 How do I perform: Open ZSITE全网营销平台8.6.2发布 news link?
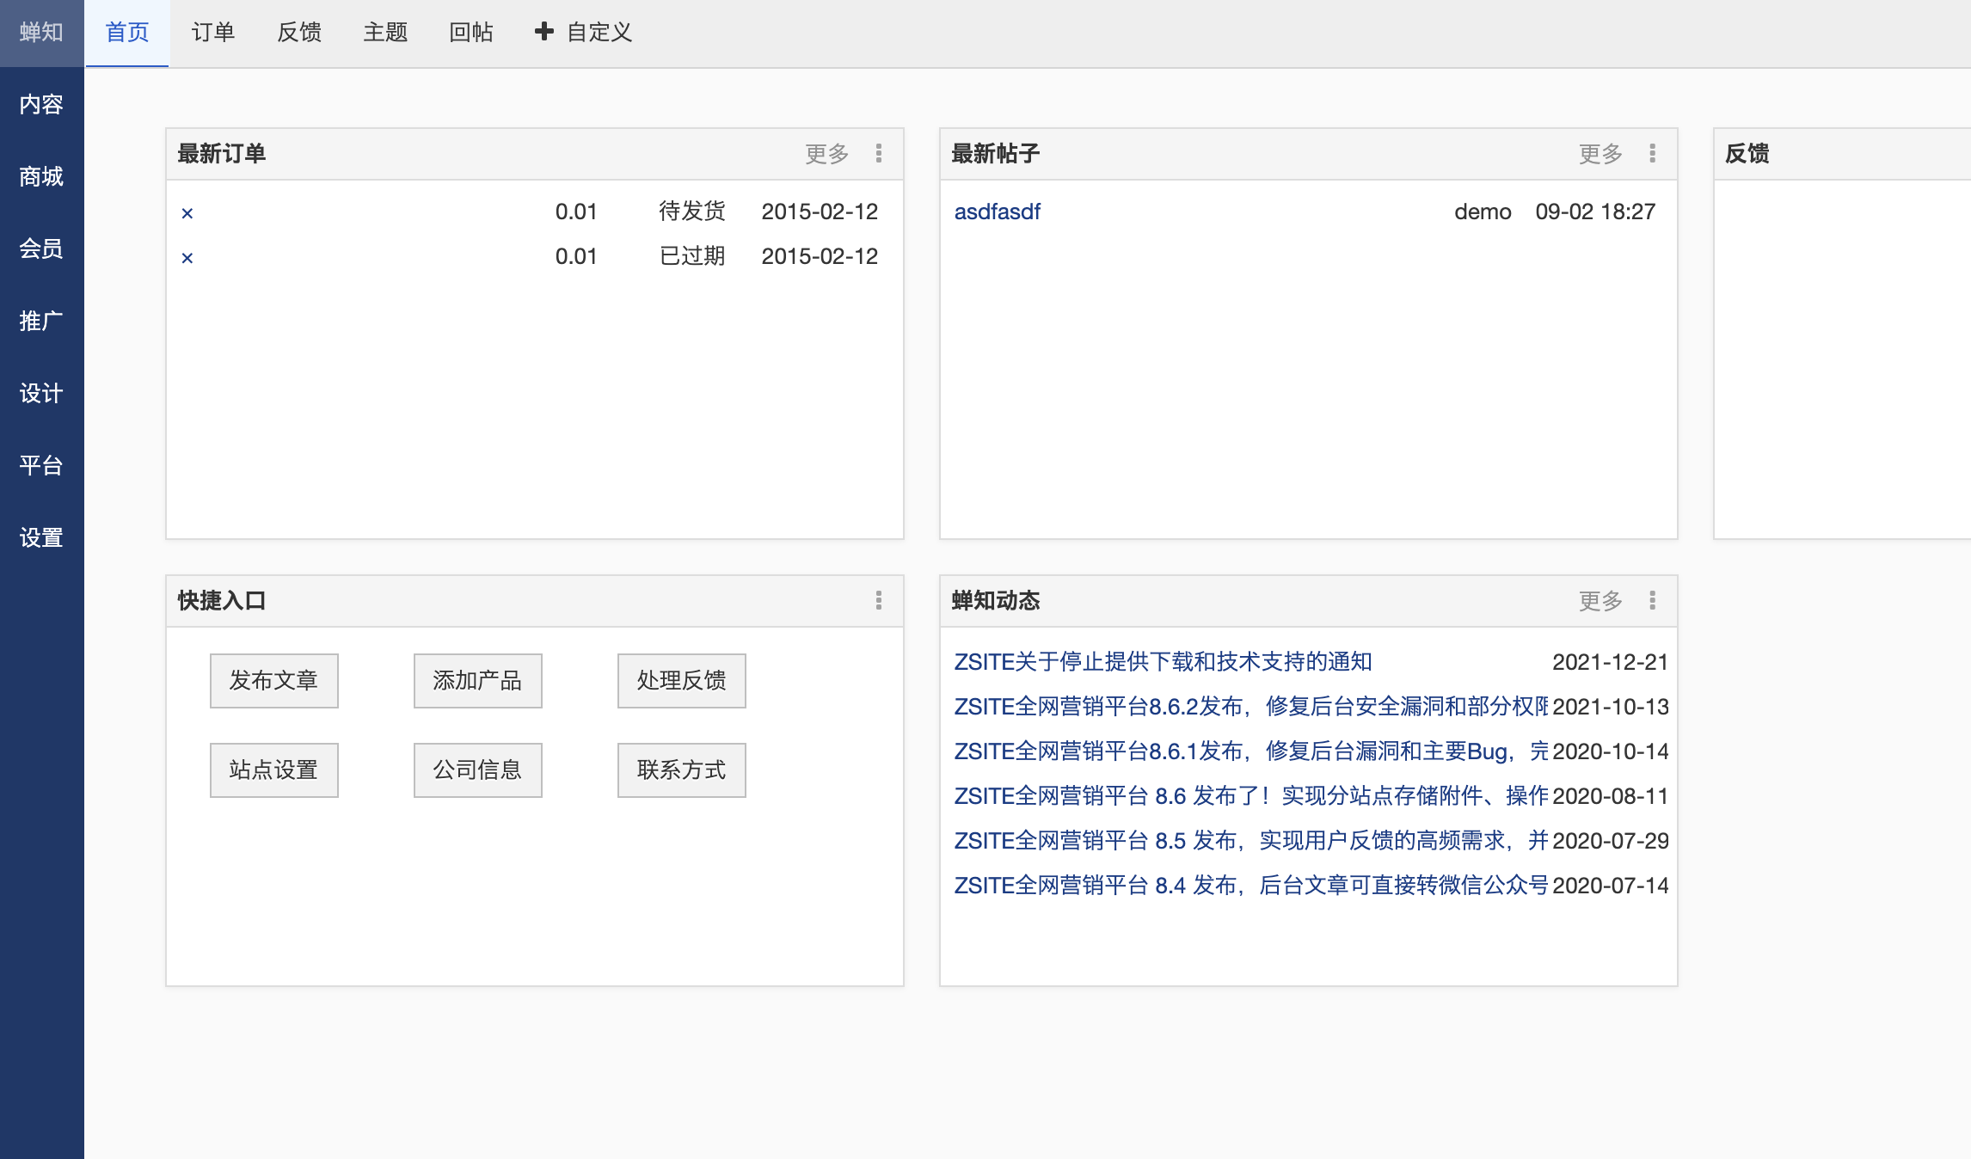click(1250, 707)
